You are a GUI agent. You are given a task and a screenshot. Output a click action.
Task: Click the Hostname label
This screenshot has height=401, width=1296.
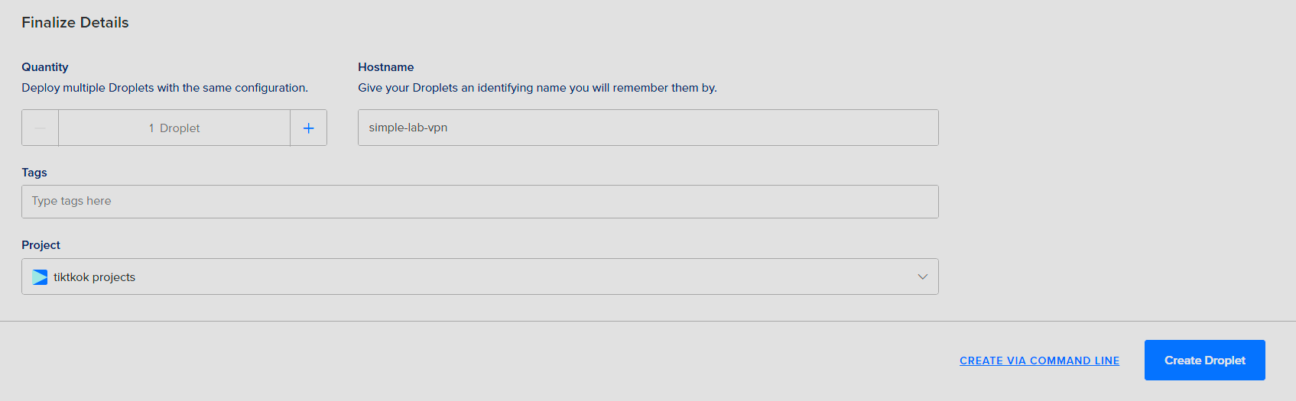[385, 67]
